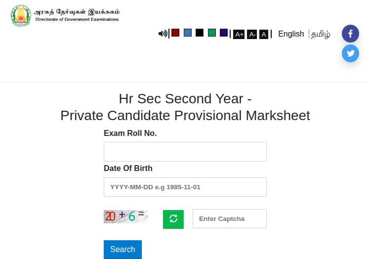Focus the Exam Roll No. field
This screenshot has height=259, width=369.
click(x=185, y=152)
